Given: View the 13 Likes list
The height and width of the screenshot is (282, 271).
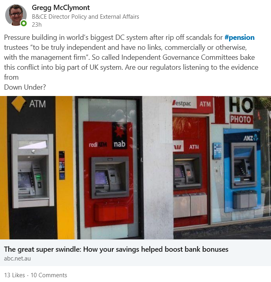Looking at the screenshot, I should tap(14, 275).
